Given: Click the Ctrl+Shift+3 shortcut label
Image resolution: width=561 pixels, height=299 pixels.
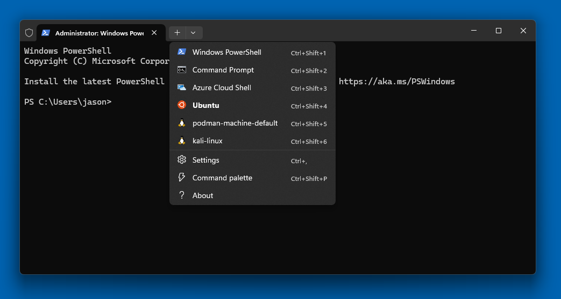Looking at the screenshot, I should click(309, 89).
